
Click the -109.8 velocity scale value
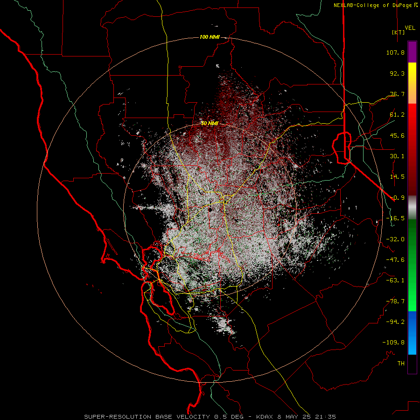tap(393, 343)
